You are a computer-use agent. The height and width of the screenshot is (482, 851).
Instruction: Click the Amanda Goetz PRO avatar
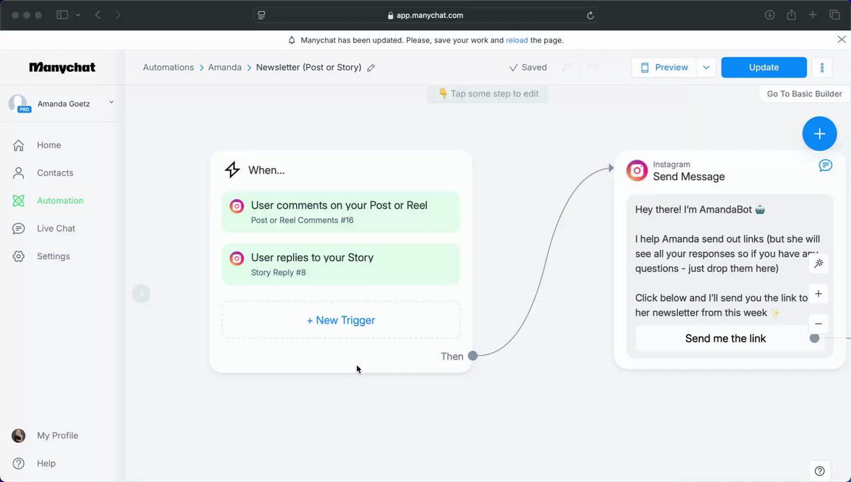pos(18,104)
